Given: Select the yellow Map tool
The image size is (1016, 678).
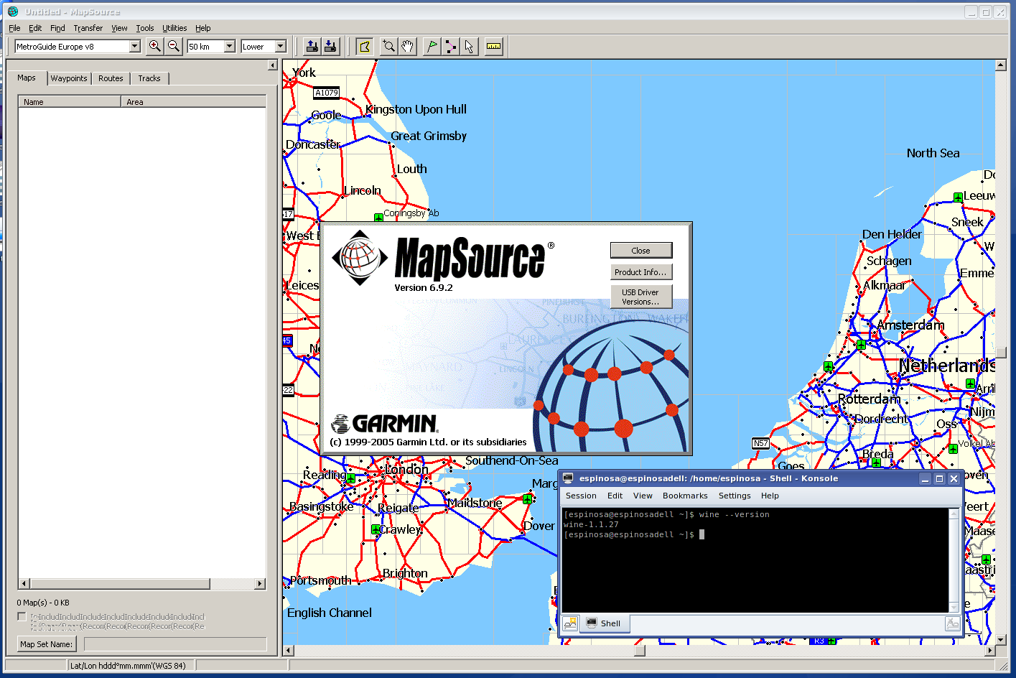Looking at the screenshot, I should [x=365, y=47].
